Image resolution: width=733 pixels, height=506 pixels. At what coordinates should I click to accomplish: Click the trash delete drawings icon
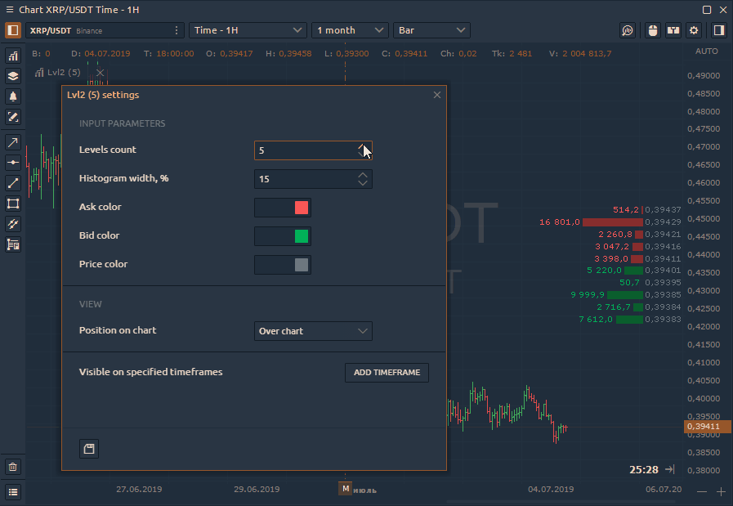click(13, 467)
